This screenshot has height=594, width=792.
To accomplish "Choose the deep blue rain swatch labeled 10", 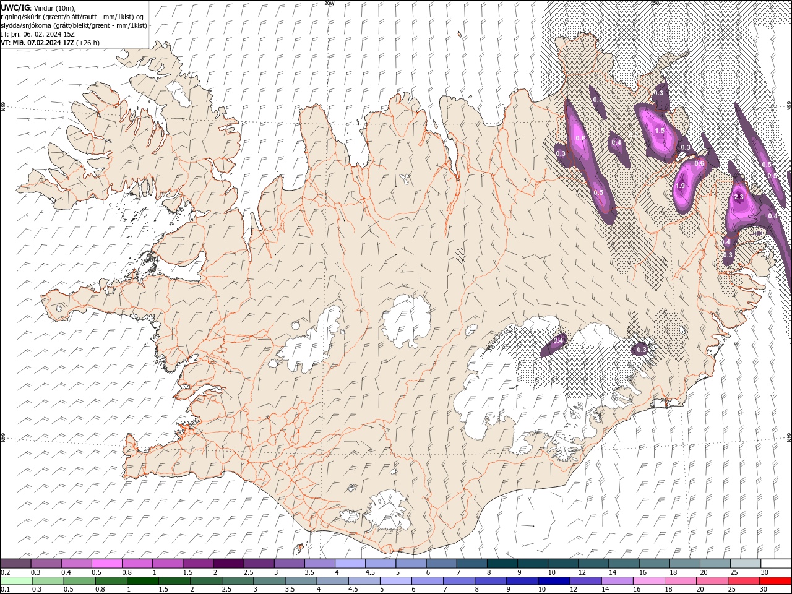I will point(554,581).
